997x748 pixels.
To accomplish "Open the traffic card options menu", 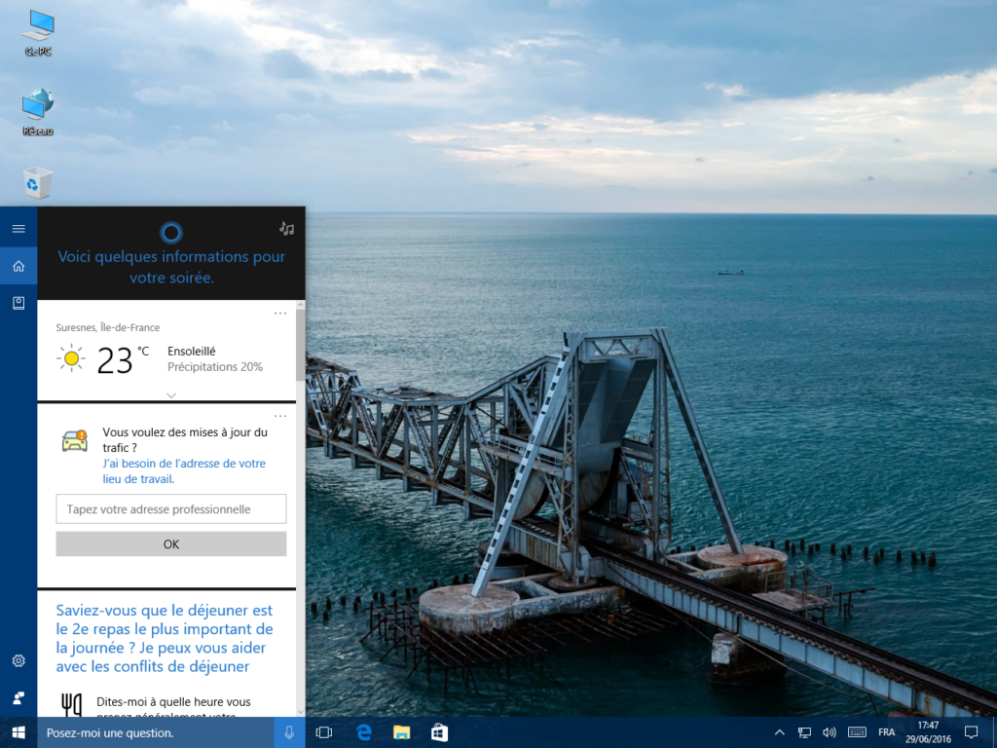I will coord(280,416).
